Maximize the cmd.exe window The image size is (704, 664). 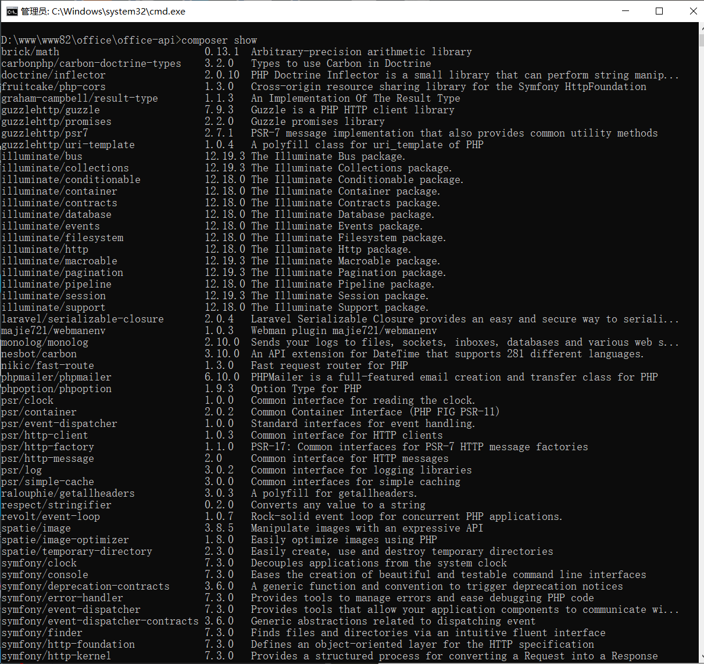(659, 11)
